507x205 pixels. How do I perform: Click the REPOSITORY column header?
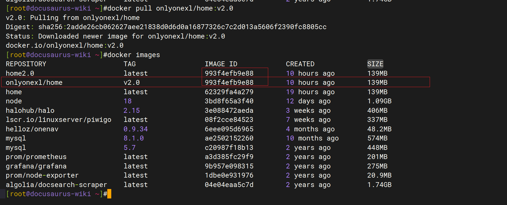26,64
